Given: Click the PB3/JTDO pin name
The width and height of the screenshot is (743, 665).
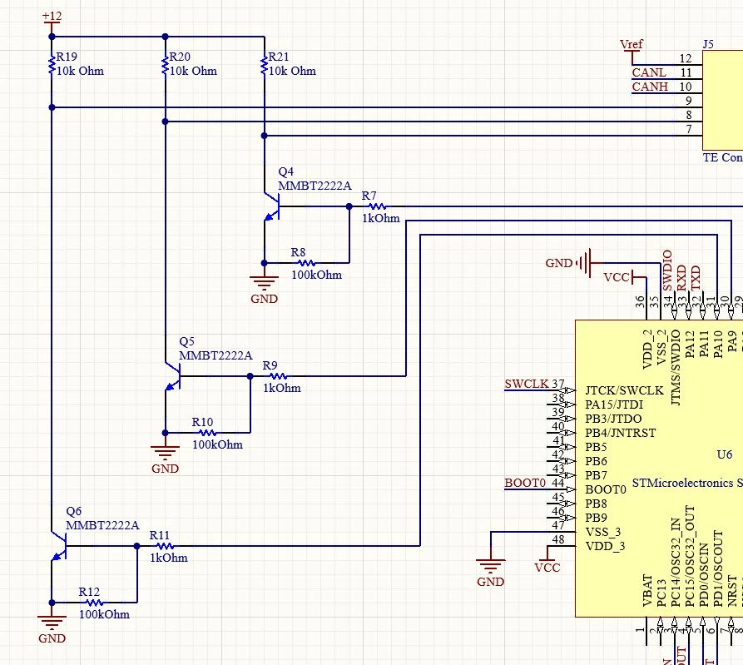Looking at the screenshot, I should [x=613, y=419].
